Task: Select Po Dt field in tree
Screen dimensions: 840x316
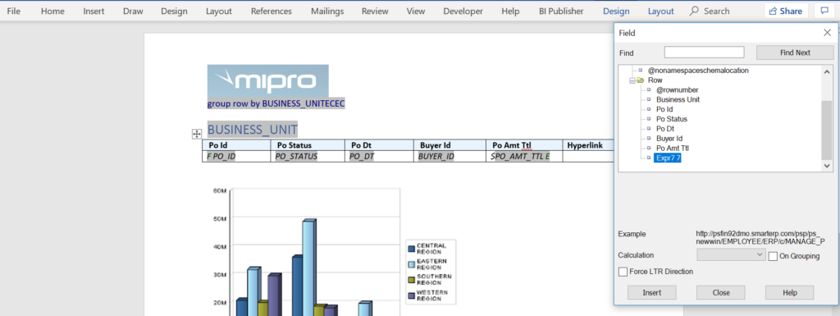Action: coord(664,129)
